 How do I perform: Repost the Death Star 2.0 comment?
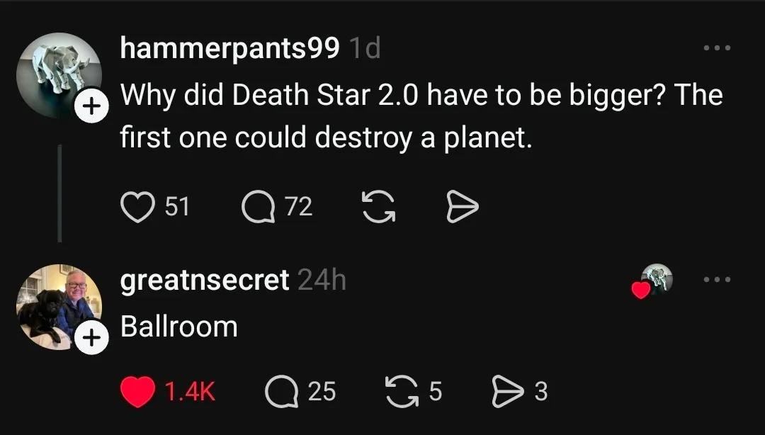[x=378, y=206]
